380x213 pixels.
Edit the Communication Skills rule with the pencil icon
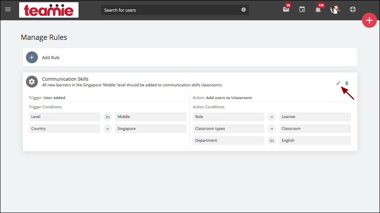338,83
